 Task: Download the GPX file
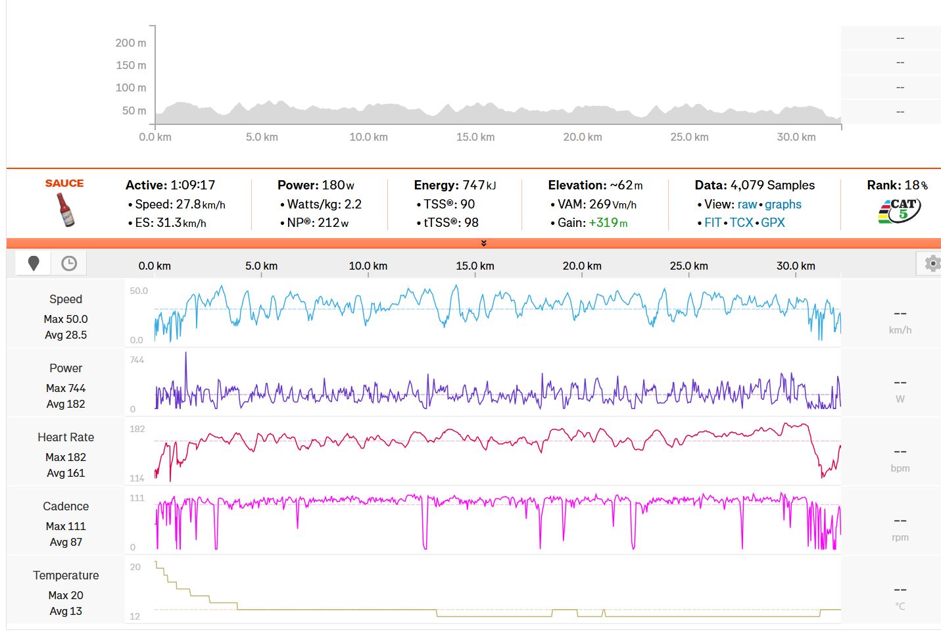(x=773, y=223)
